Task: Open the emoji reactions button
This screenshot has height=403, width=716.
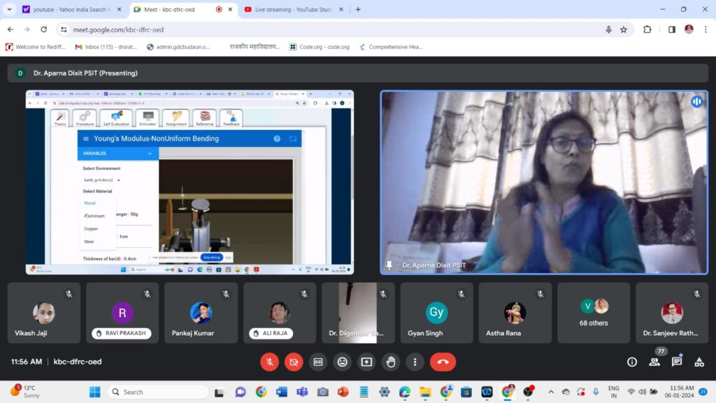Action: 342,362
